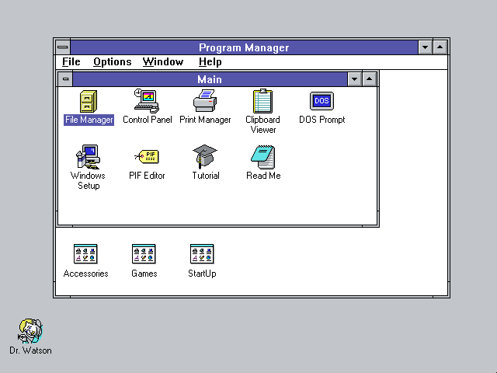Open the File menu
Screen dimensions: 497x373
(71, 62)
